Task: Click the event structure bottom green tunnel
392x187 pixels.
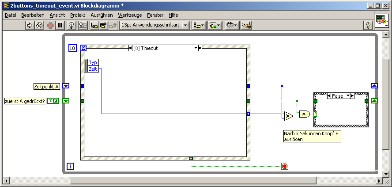Action: (191, 158)
